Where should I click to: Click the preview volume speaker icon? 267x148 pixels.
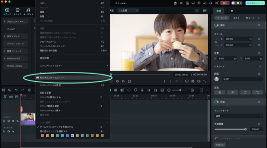(199, 81)
